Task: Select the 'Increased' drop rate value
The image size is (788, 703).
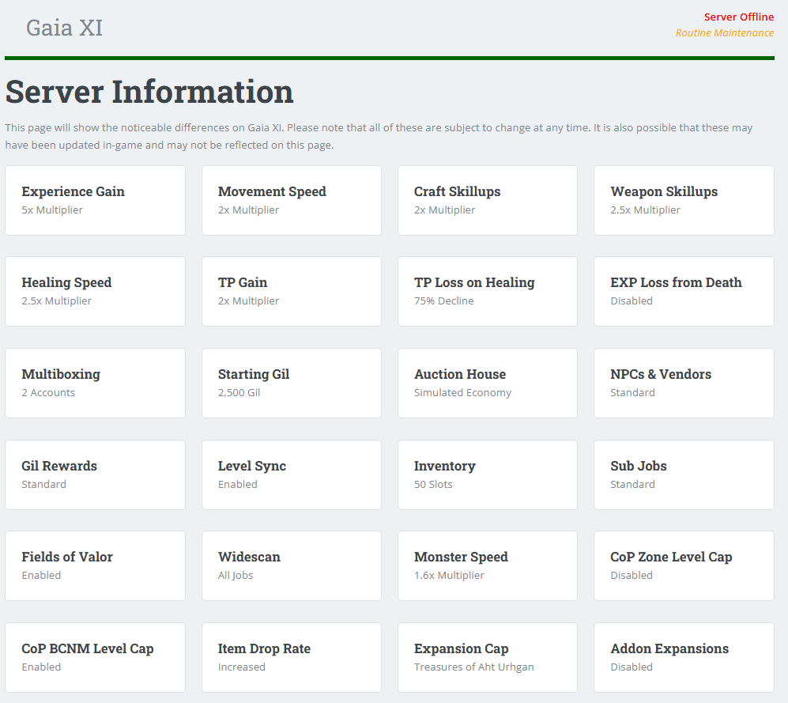Action: [241, 667]
